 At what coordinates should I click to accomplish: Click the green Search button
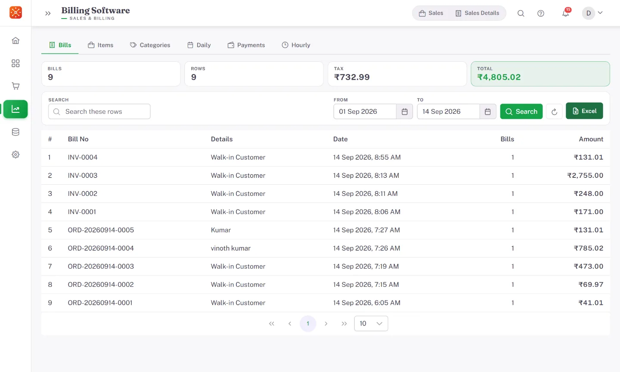click(521, 112)
